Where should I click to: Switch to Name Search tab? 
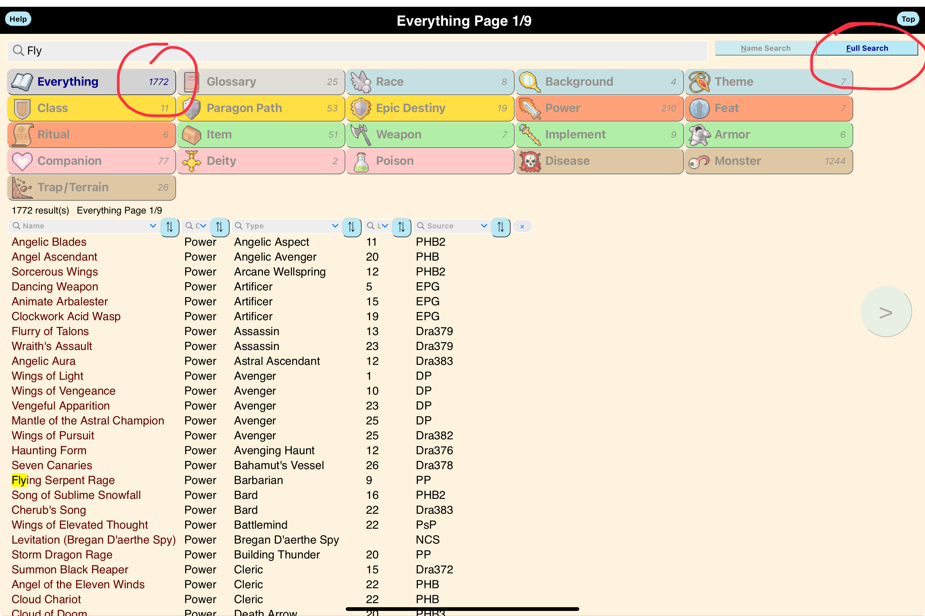coord(765,48)
